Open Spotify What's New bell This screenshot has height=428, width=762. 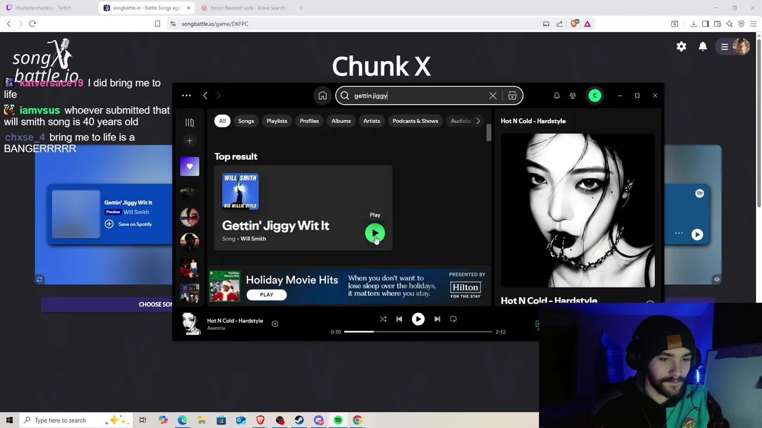[x=557, y=96]
